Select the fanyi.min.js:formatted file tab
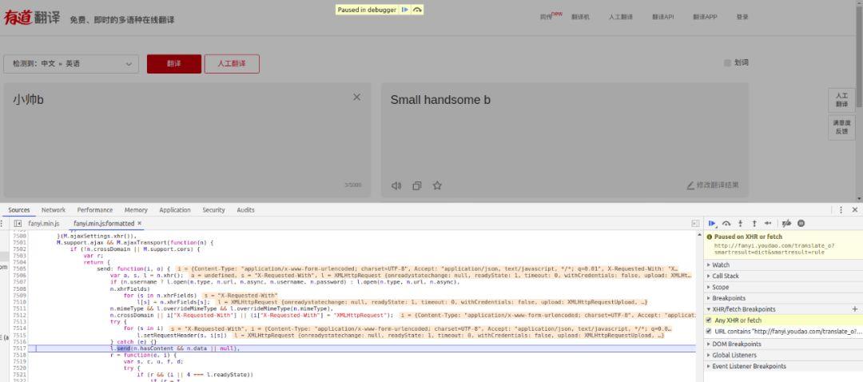Screen dimensions: 863x382 click(x=103, y=224)
